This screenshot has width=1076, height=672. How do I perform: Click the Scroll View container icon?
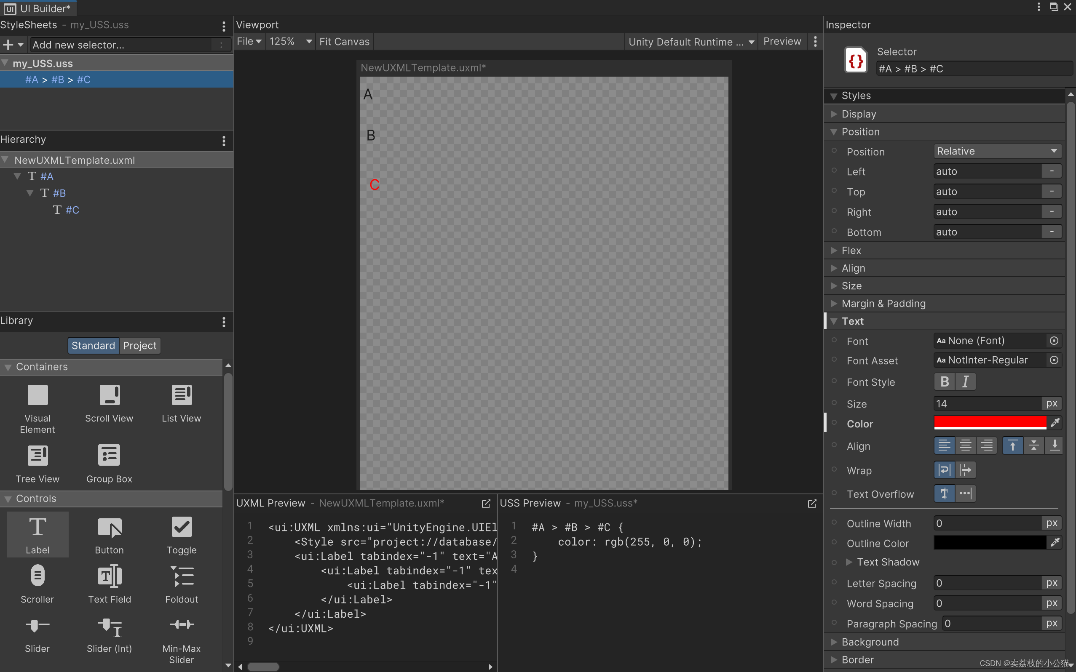tap(110, 395)
